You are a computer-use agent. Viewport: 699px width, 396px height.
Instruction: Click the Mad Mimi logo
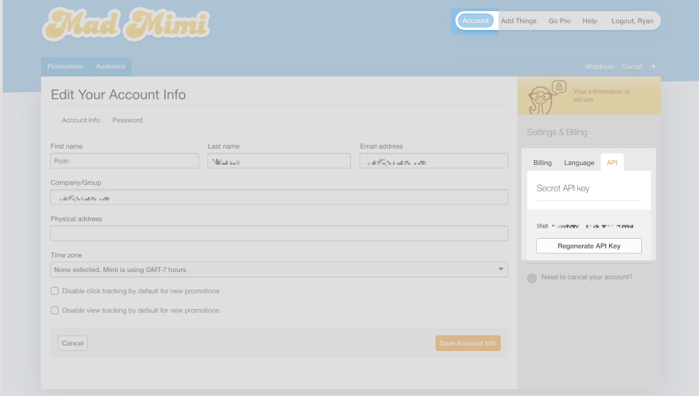(x=125, y=26)
